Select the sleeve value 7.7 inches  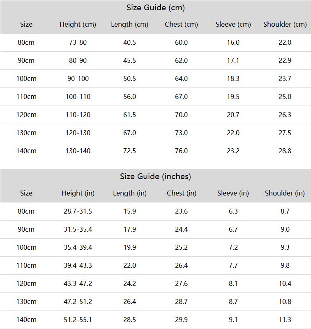pos(233,265)
